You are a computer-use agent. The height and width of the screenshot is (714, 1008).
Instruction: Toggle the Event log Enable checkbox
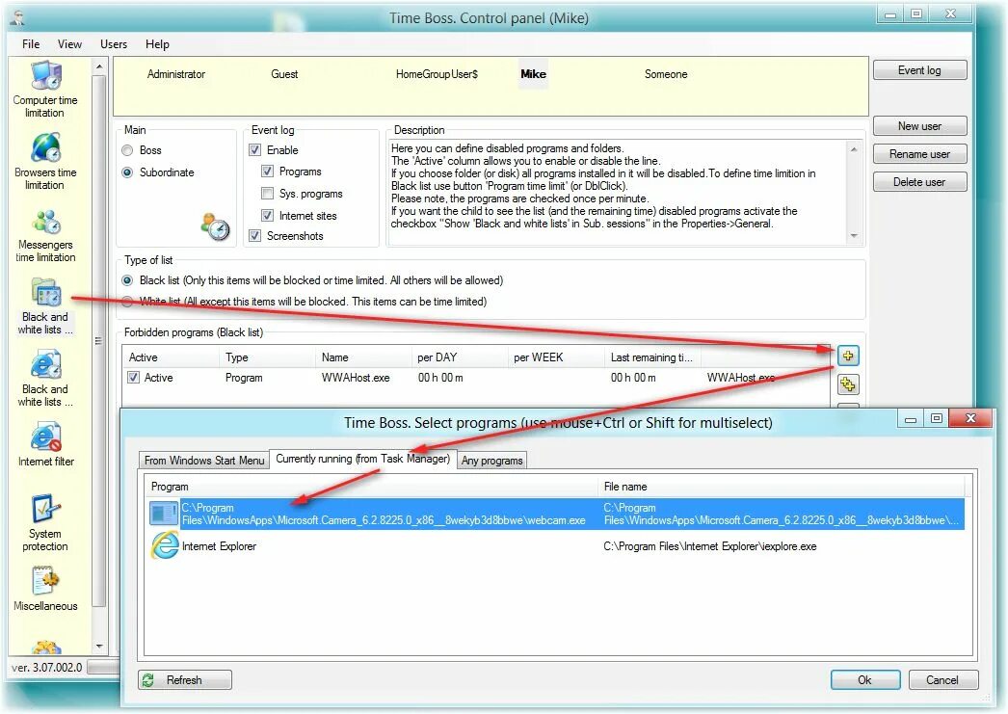(x=255, y=149)
